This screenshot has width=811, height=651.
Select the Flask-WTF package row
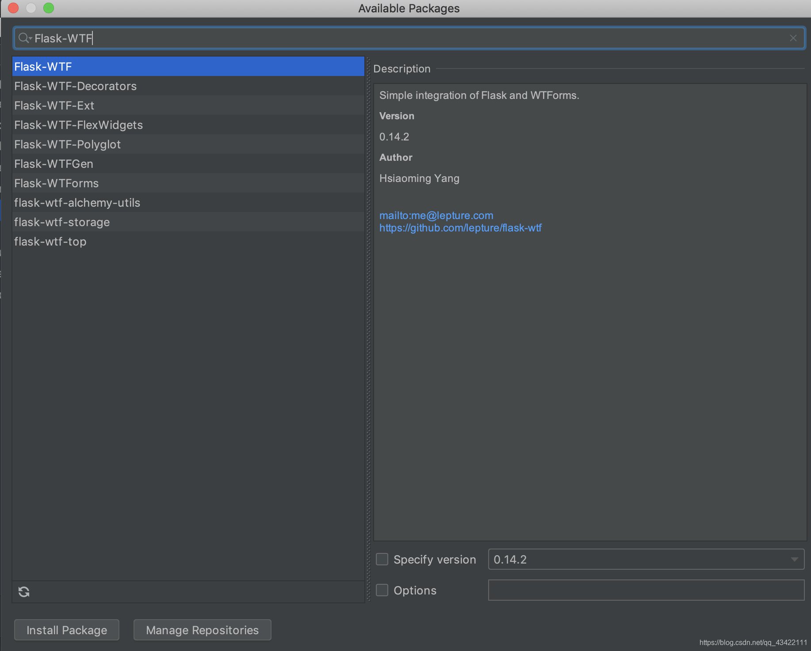pyautogui.click(x=188, y=66)
